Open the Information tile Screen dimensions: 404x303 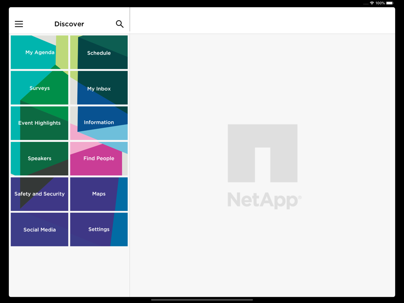coord(99,123)
